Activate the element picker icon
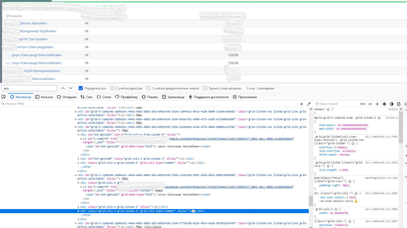 coord(4,97)
